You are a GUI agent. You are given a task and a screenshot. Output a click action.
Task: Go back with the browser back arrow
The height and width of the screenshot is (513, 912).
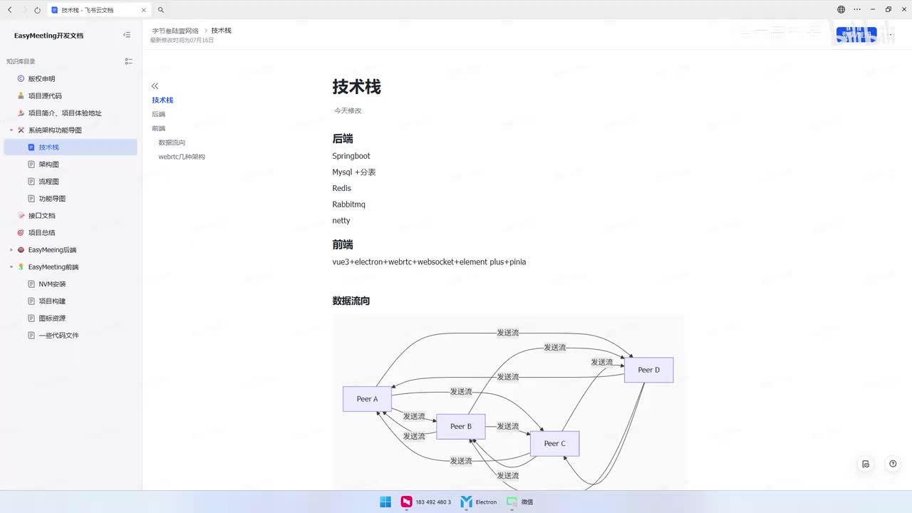pyautogui.click(x=10, y=10)
